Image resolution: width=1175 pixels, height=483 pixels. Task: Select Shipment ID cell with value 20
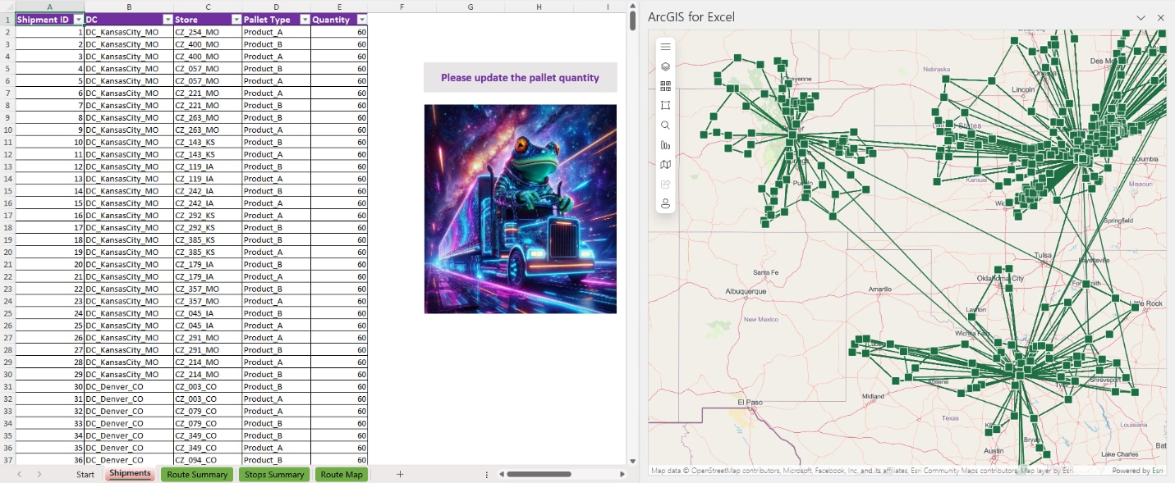(49, 264)
